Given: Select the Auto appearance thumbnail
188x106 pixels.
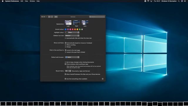Looking at the screenshot, I should click(x=85, y=23).
